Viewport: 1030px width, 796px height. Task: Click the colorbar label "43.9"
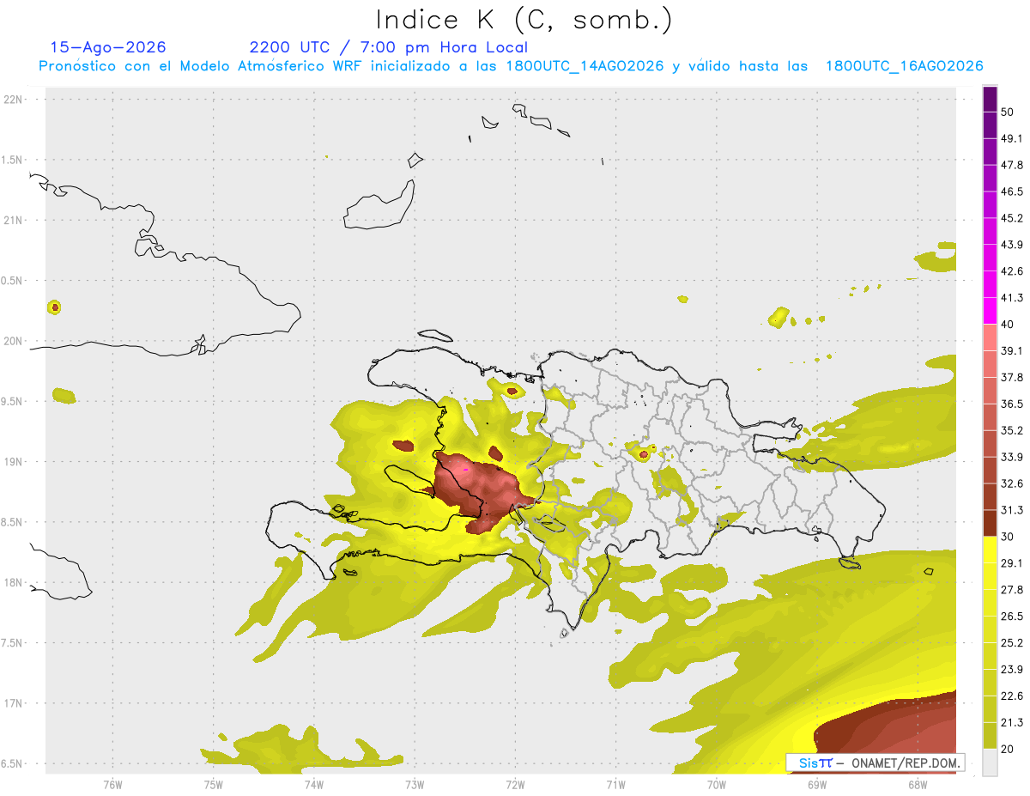click(1012, 245)
